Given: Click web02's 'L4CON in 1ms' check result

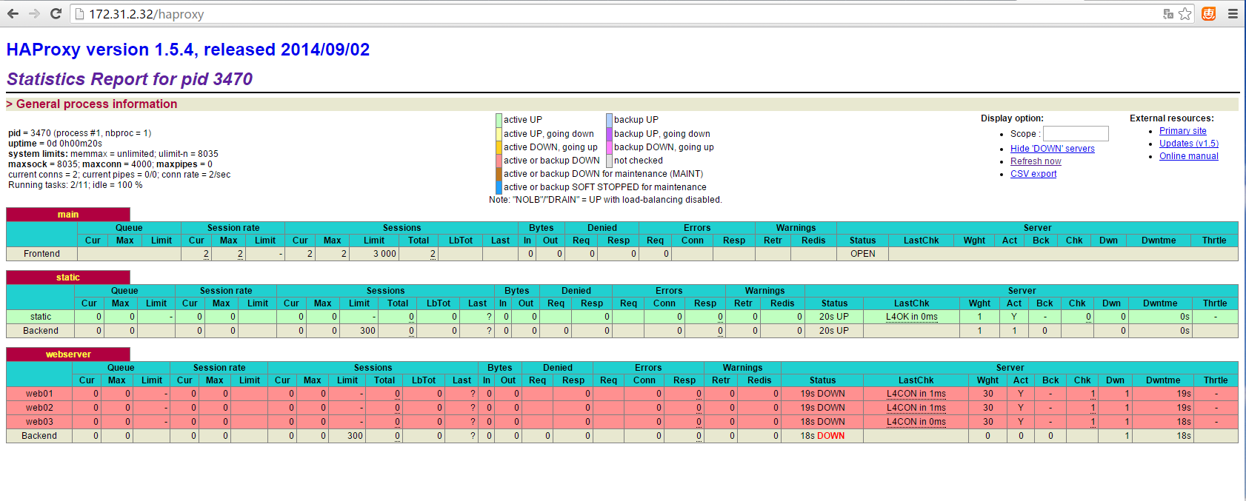Looking at the screenshot, I should (x=916, y=408).
